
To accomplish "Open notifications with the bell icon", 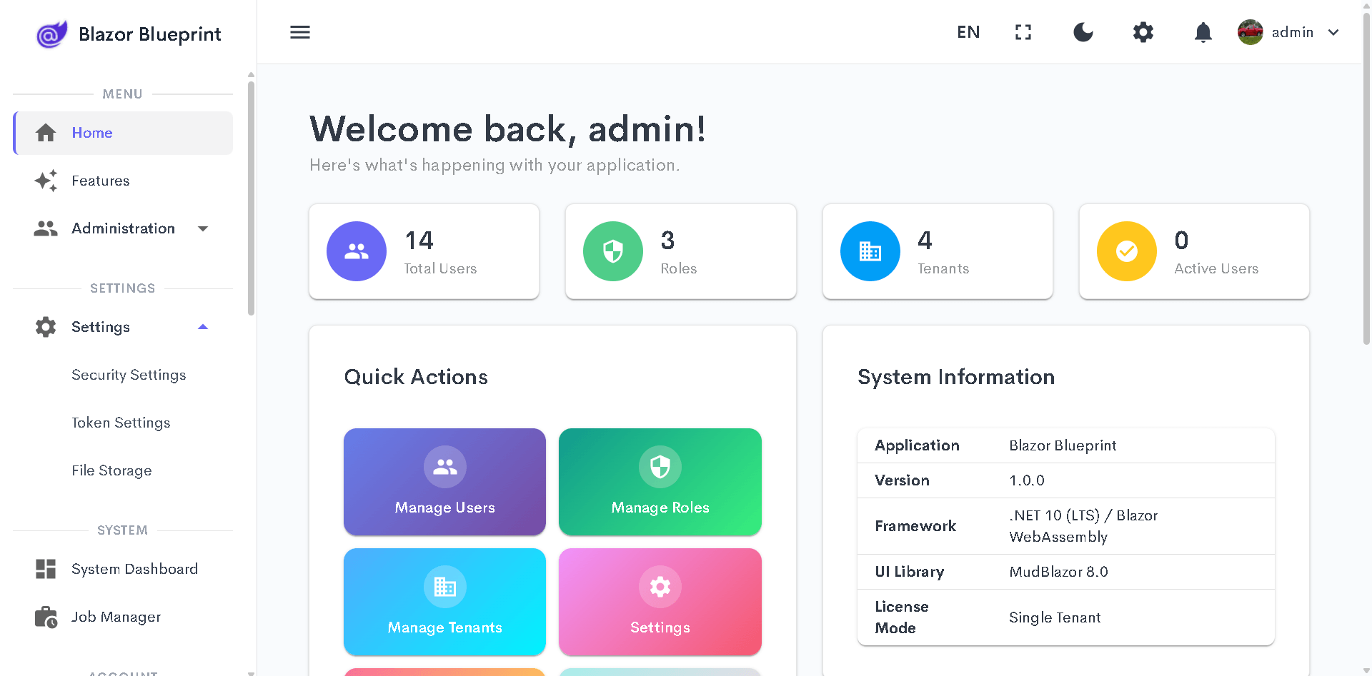I will click(1203, 32).
